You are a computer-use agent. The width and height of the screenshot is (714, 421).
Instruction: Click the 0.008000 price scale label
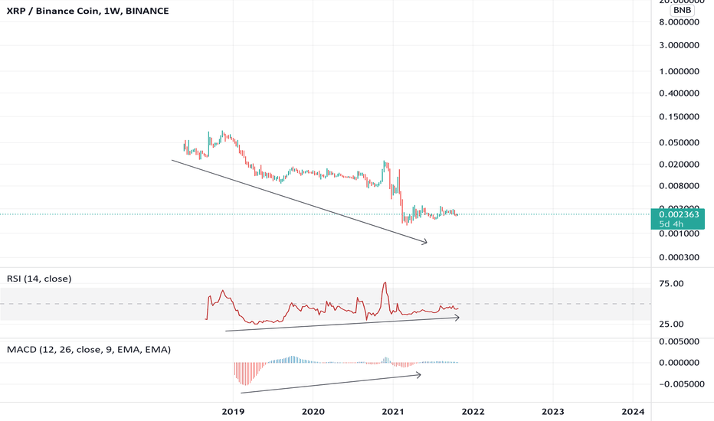(x=679, y=186)
